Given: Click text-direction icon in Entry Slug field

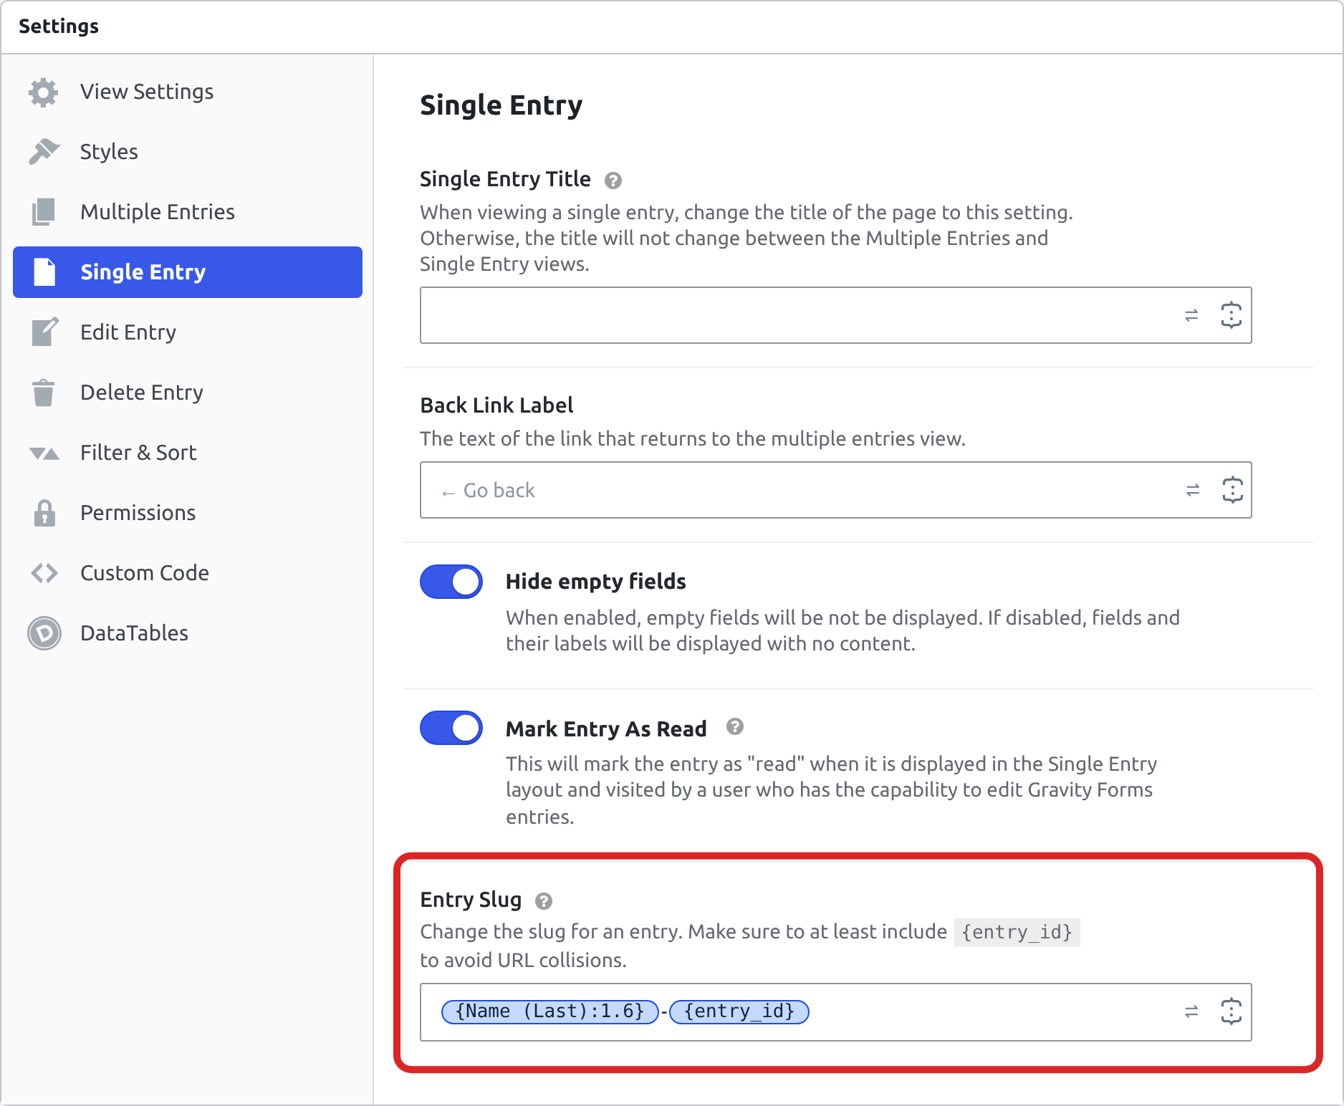Looking at the screenshot, I should click(1191, 1011).
